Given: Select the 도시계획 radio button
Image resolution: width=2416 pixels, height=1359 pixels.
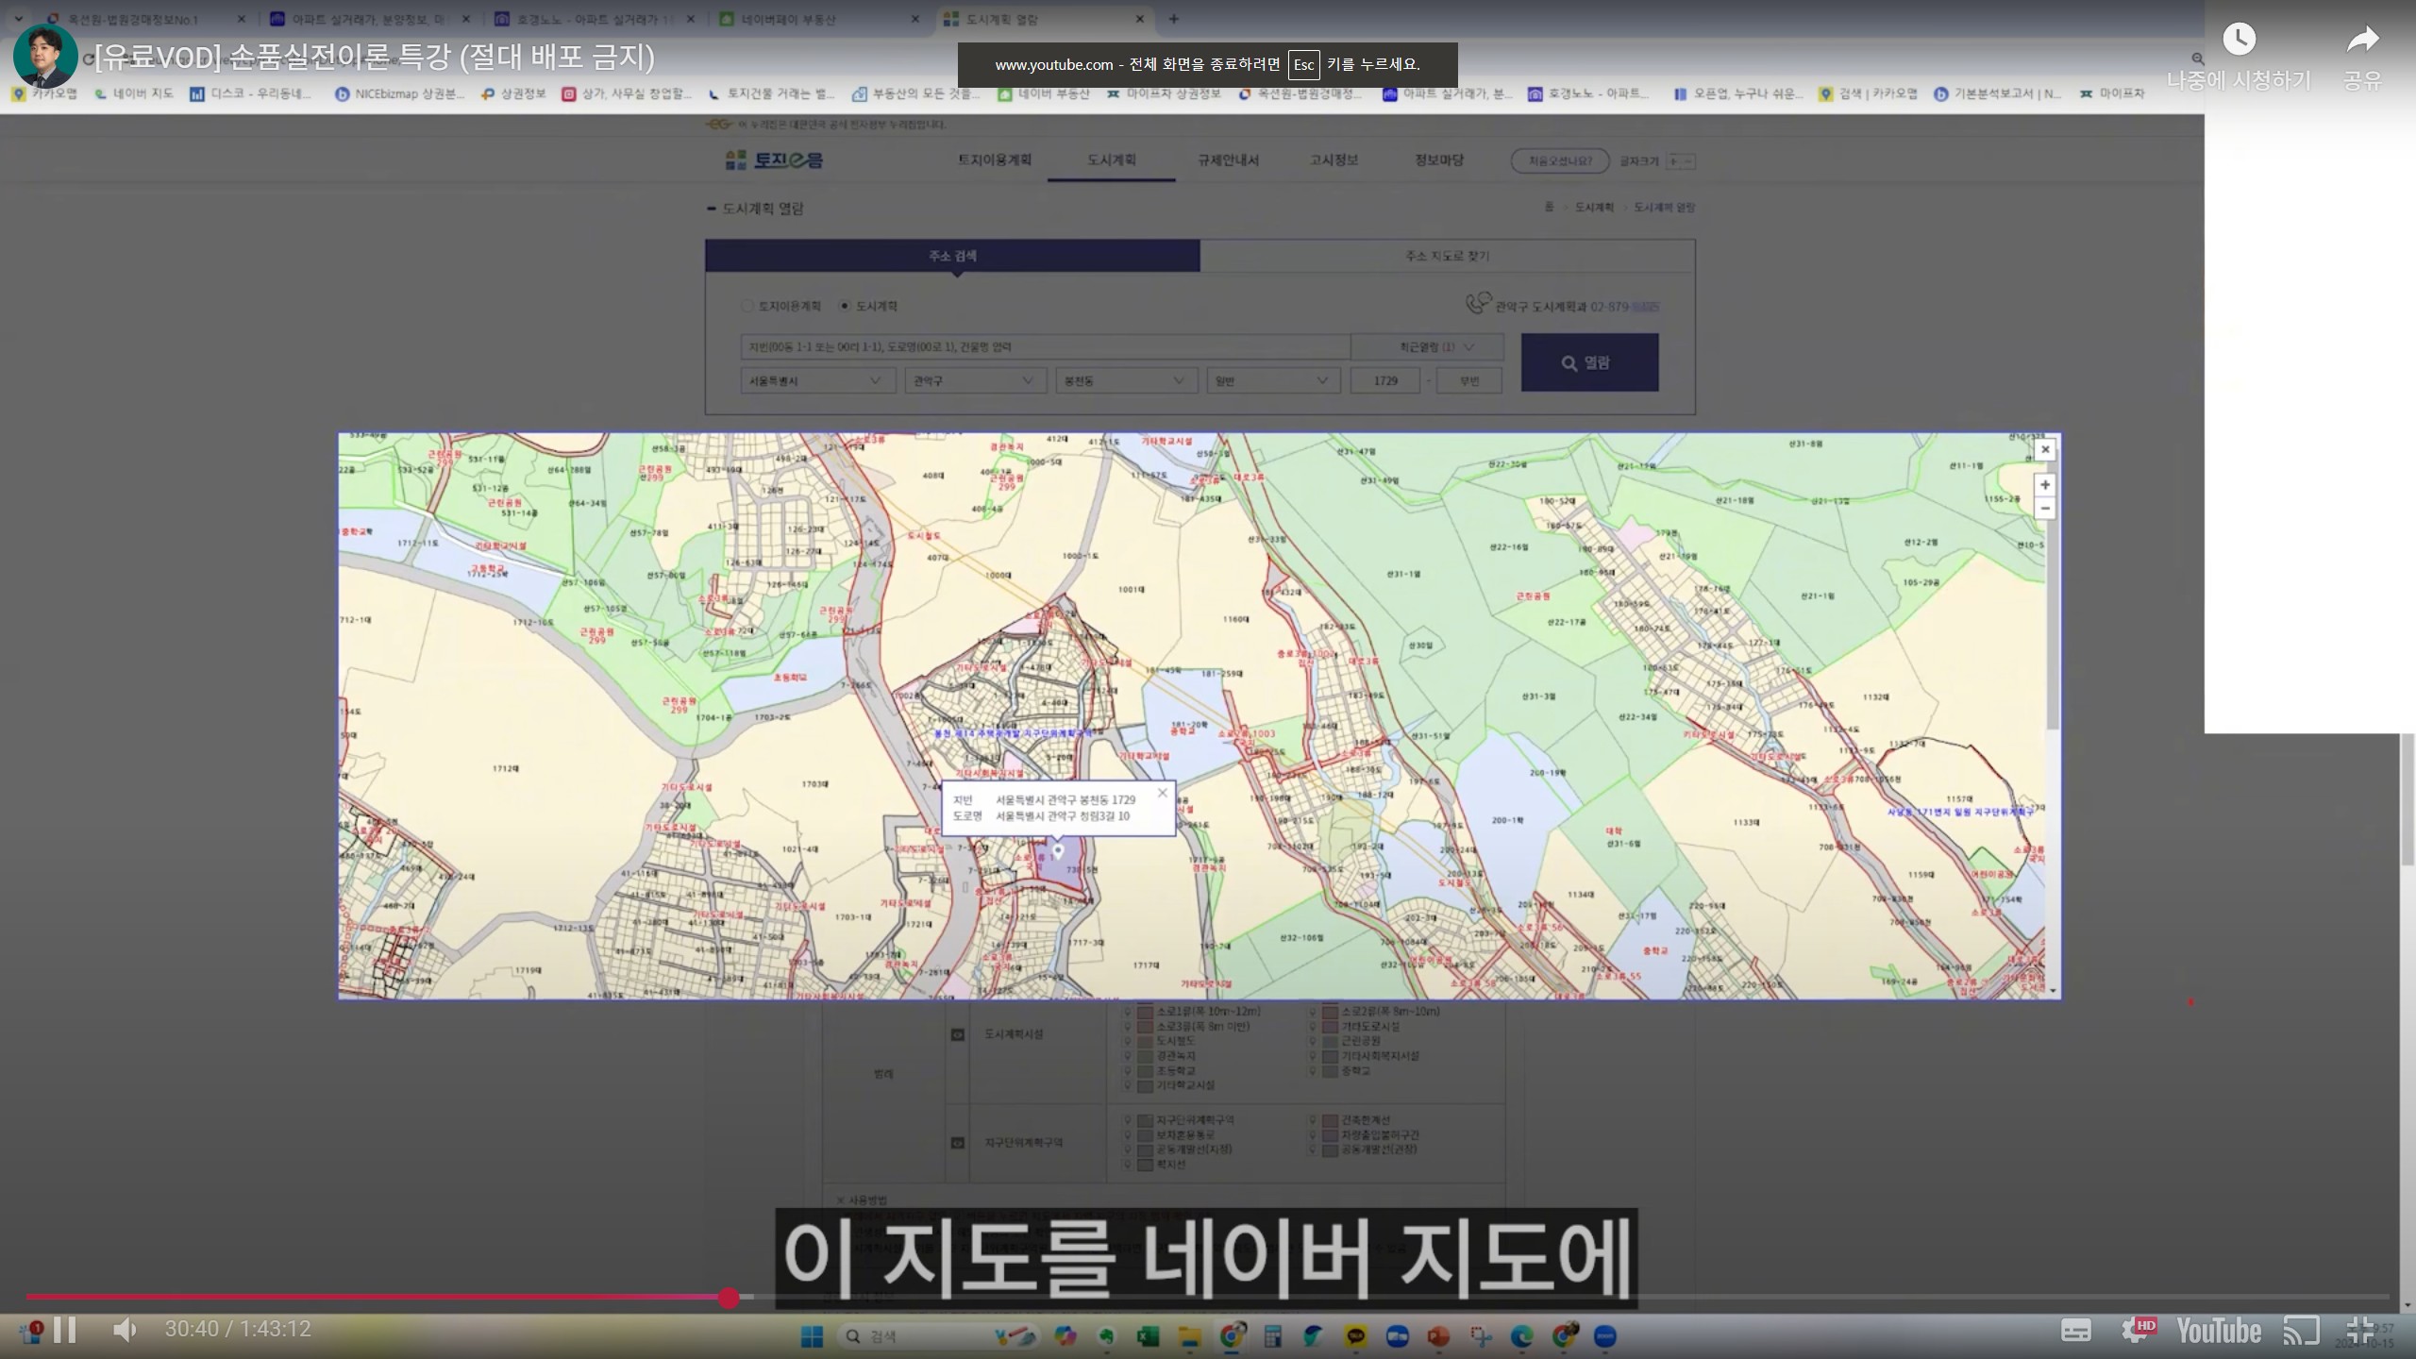Looking at the screenshot, I should tap(845, 306).
